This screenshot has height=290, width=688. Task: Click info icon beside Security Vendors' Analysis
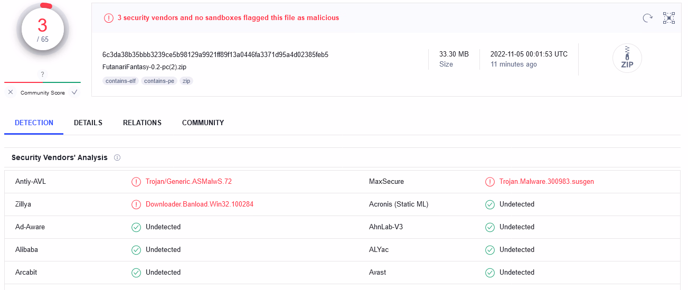point(117,158)
